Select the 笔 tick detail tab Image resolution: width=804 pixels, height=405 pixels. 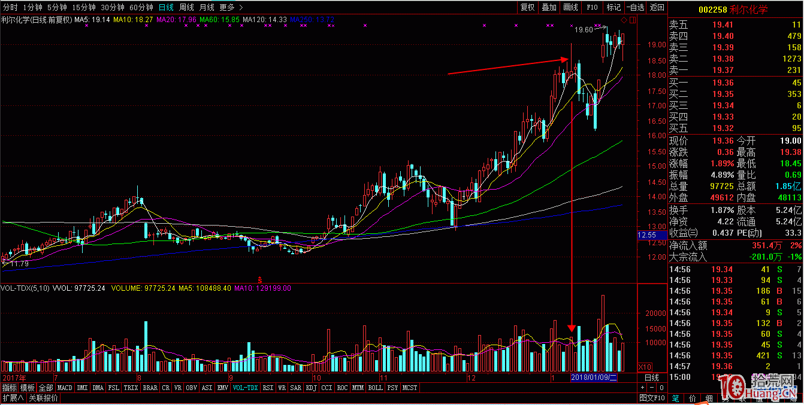(676, 398)
